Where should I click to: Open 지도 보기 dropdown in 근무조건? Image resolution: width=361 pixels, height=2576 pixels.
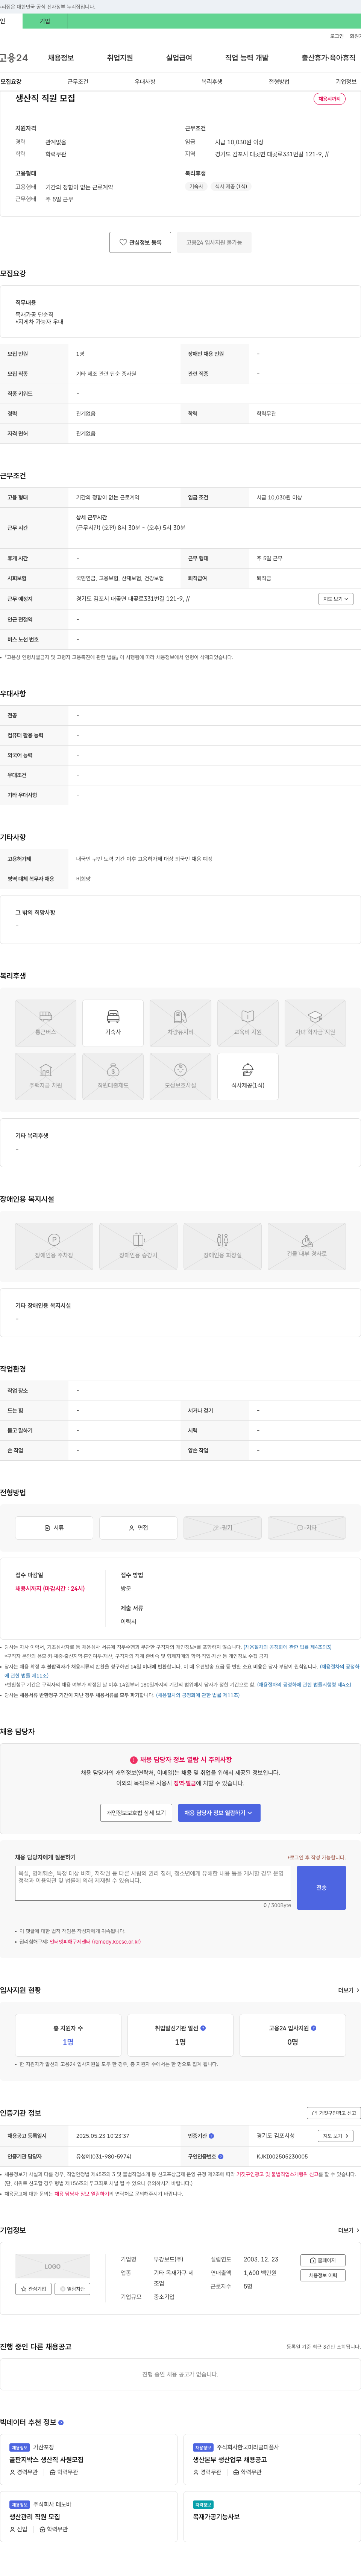[x=336, y=599]
